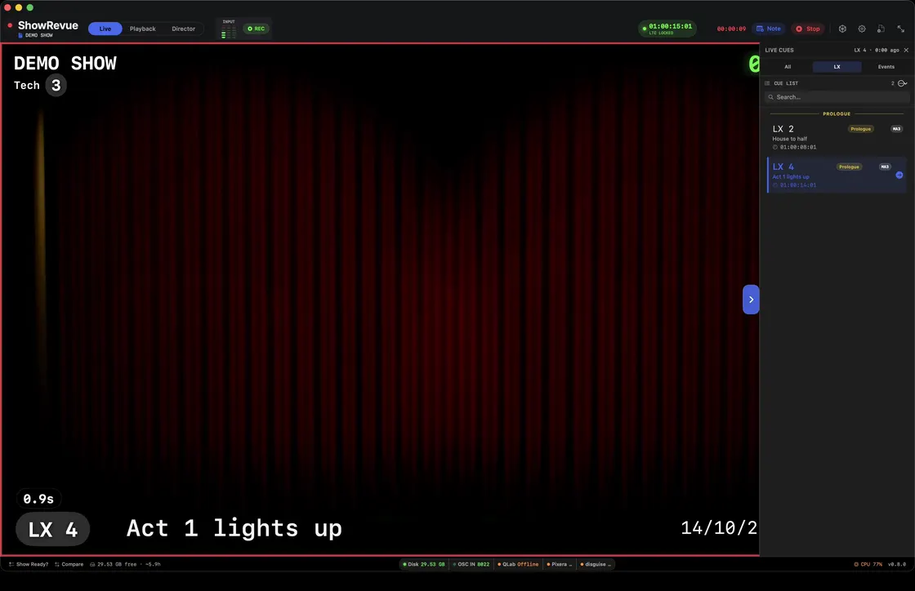Focus the cue Search field
The image size is (915, 591).
(837, 97)
